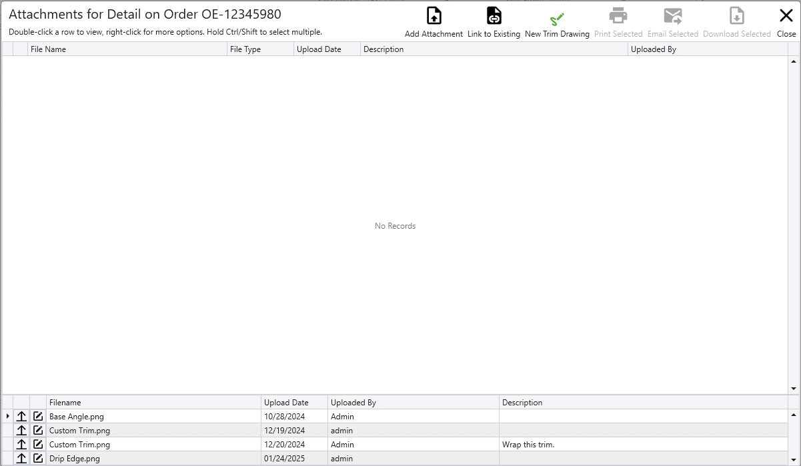
Task: Click the 10/28/2024 upload date cell
Action: pos(295,417)
